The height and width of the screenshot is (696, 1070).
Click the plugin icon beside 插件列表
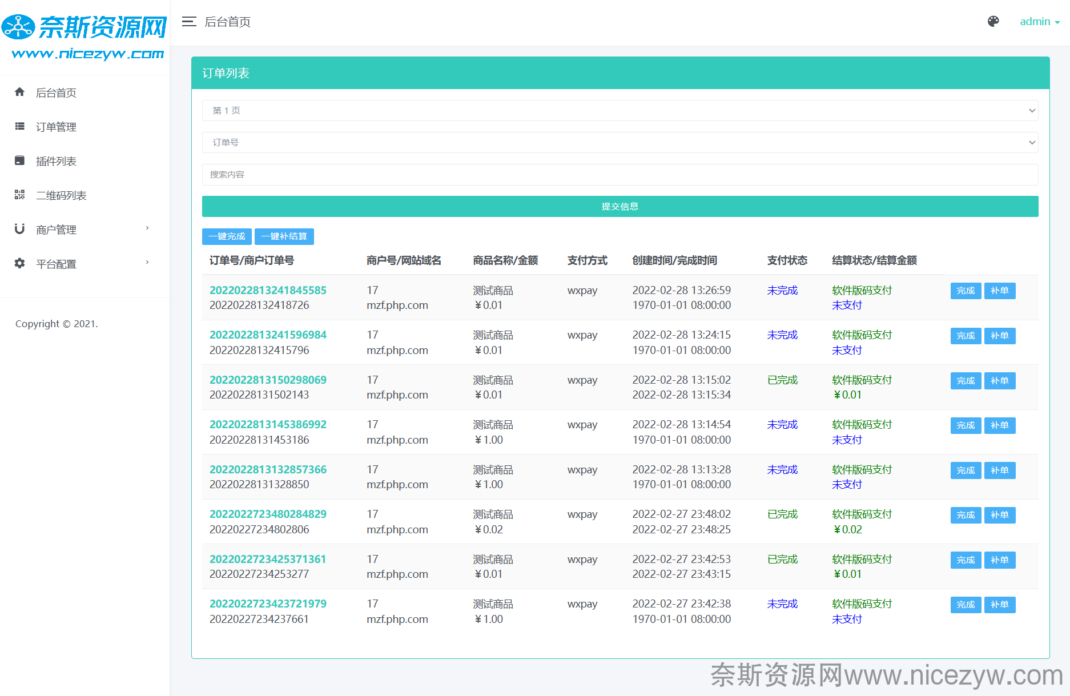(x=19, y=160)
